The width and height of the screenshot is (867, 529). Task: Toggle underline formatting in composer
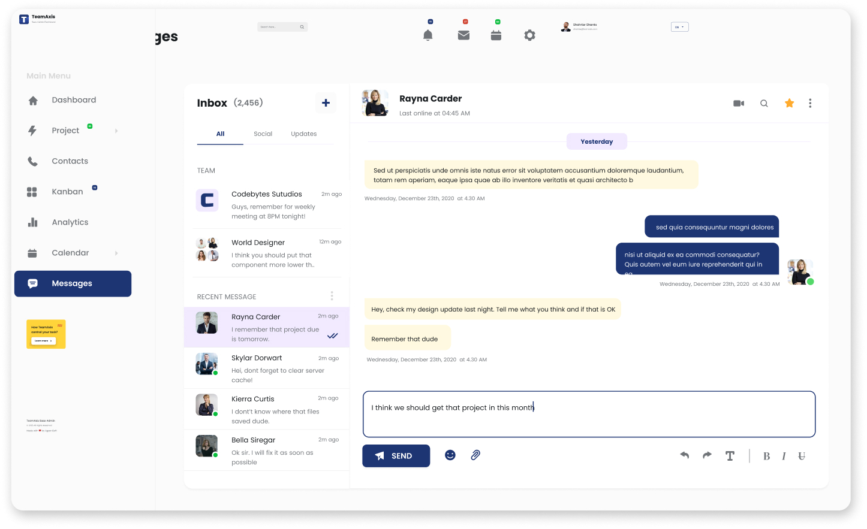click(x=802, y=457)
